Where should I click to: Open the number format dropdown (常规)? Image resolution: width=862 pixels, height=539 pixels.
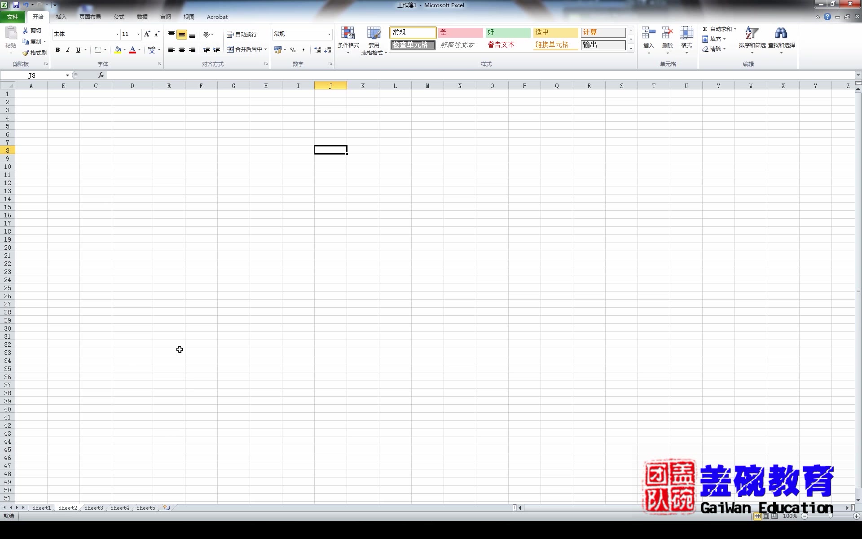328,34
